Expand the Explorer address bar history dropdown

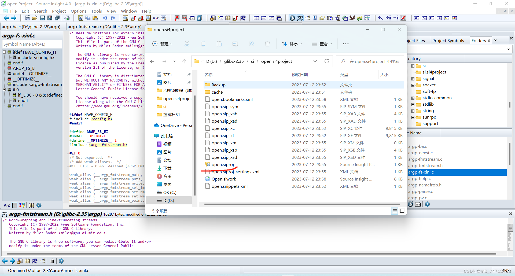click(x=315, y=61)
